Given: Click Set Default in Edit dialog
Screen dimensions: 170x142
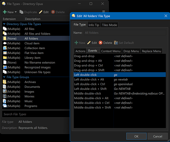Looking at the screenshot, I should click(124, 43).
